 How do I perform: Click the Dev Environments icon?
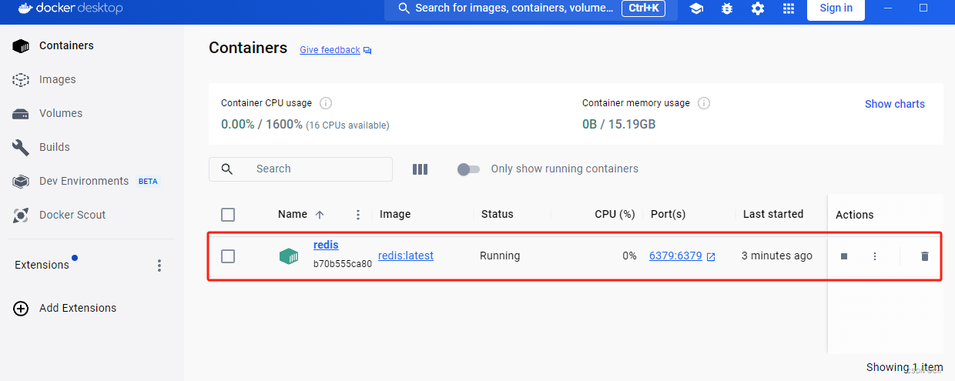(21, 182)
